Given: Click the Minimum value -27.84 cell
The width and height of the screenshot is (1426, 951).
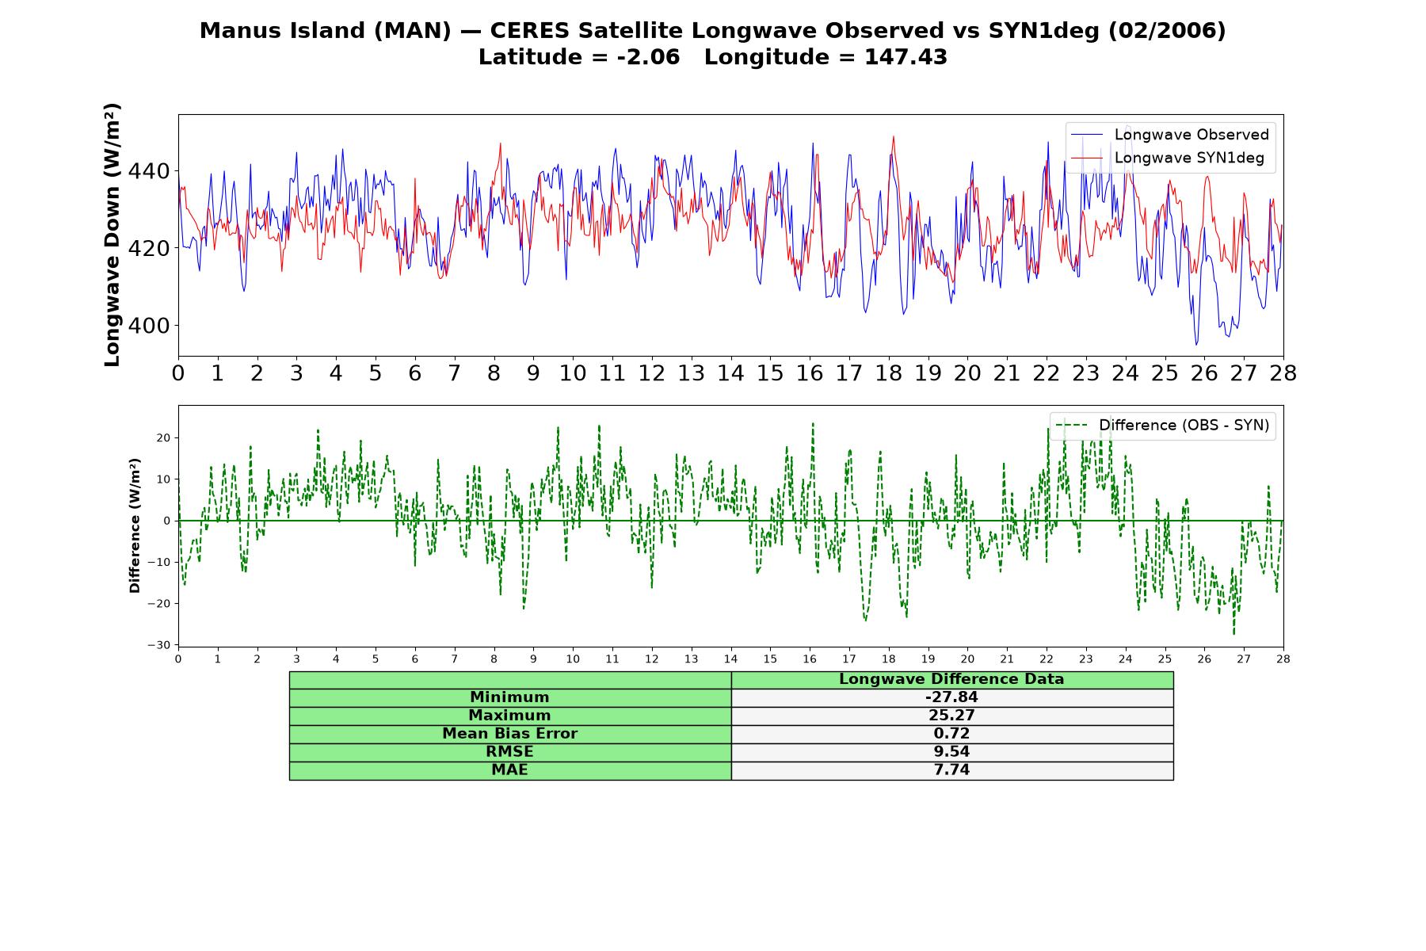Looking at the screenshot, I should (x=952, y=697).
